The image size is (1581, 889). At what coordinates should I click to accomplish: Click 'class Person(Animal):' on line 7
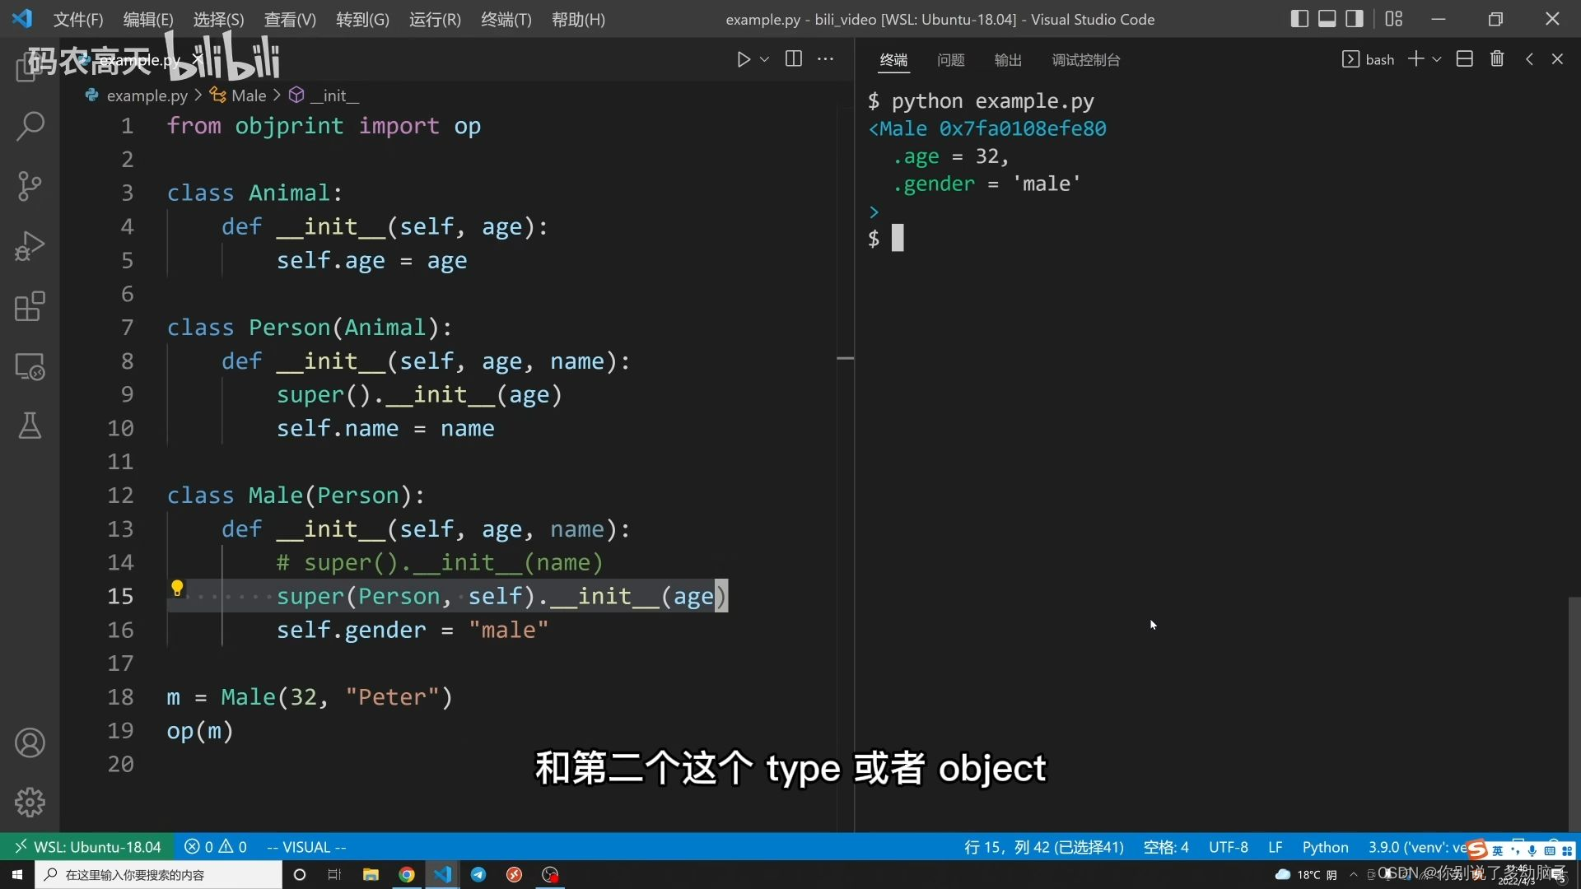tap(310, 328)
